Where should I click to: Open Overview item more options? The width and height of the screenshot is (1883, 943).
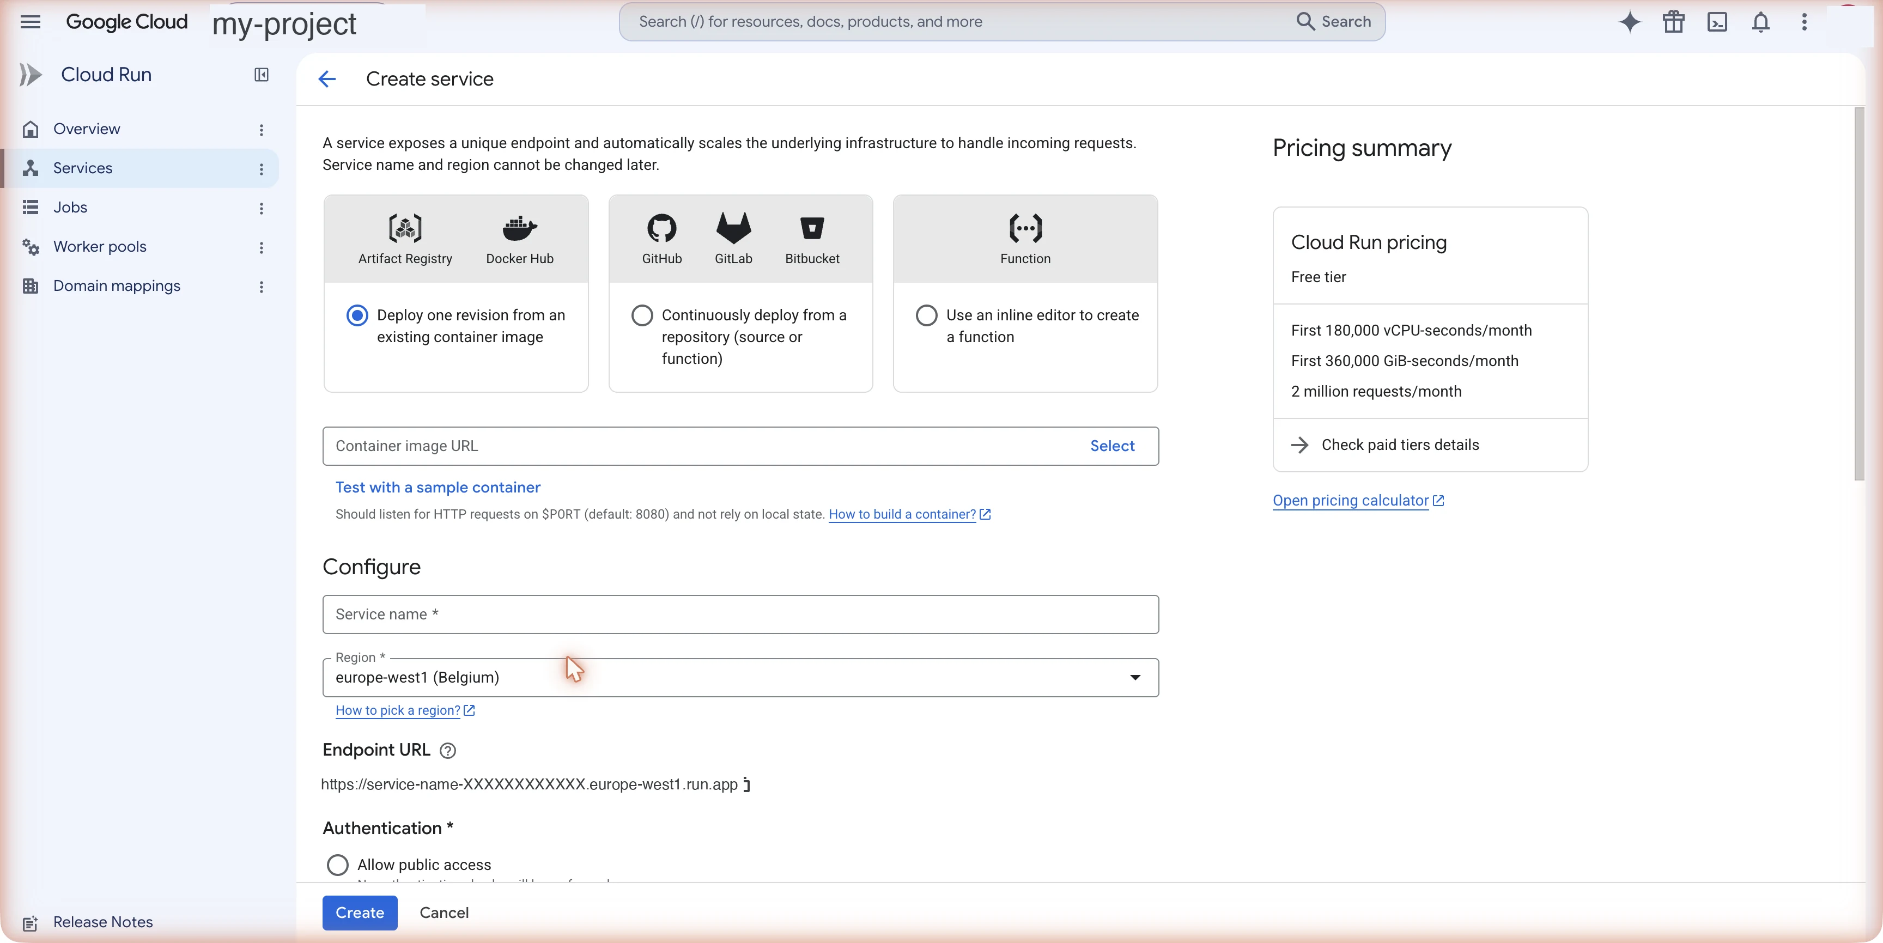point(261,130)
